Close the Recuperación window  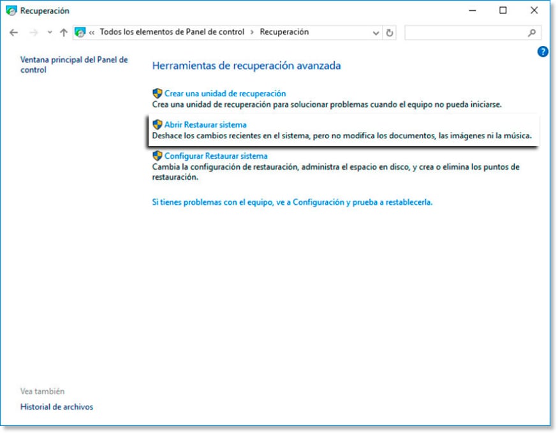click(x=534, y=11)
